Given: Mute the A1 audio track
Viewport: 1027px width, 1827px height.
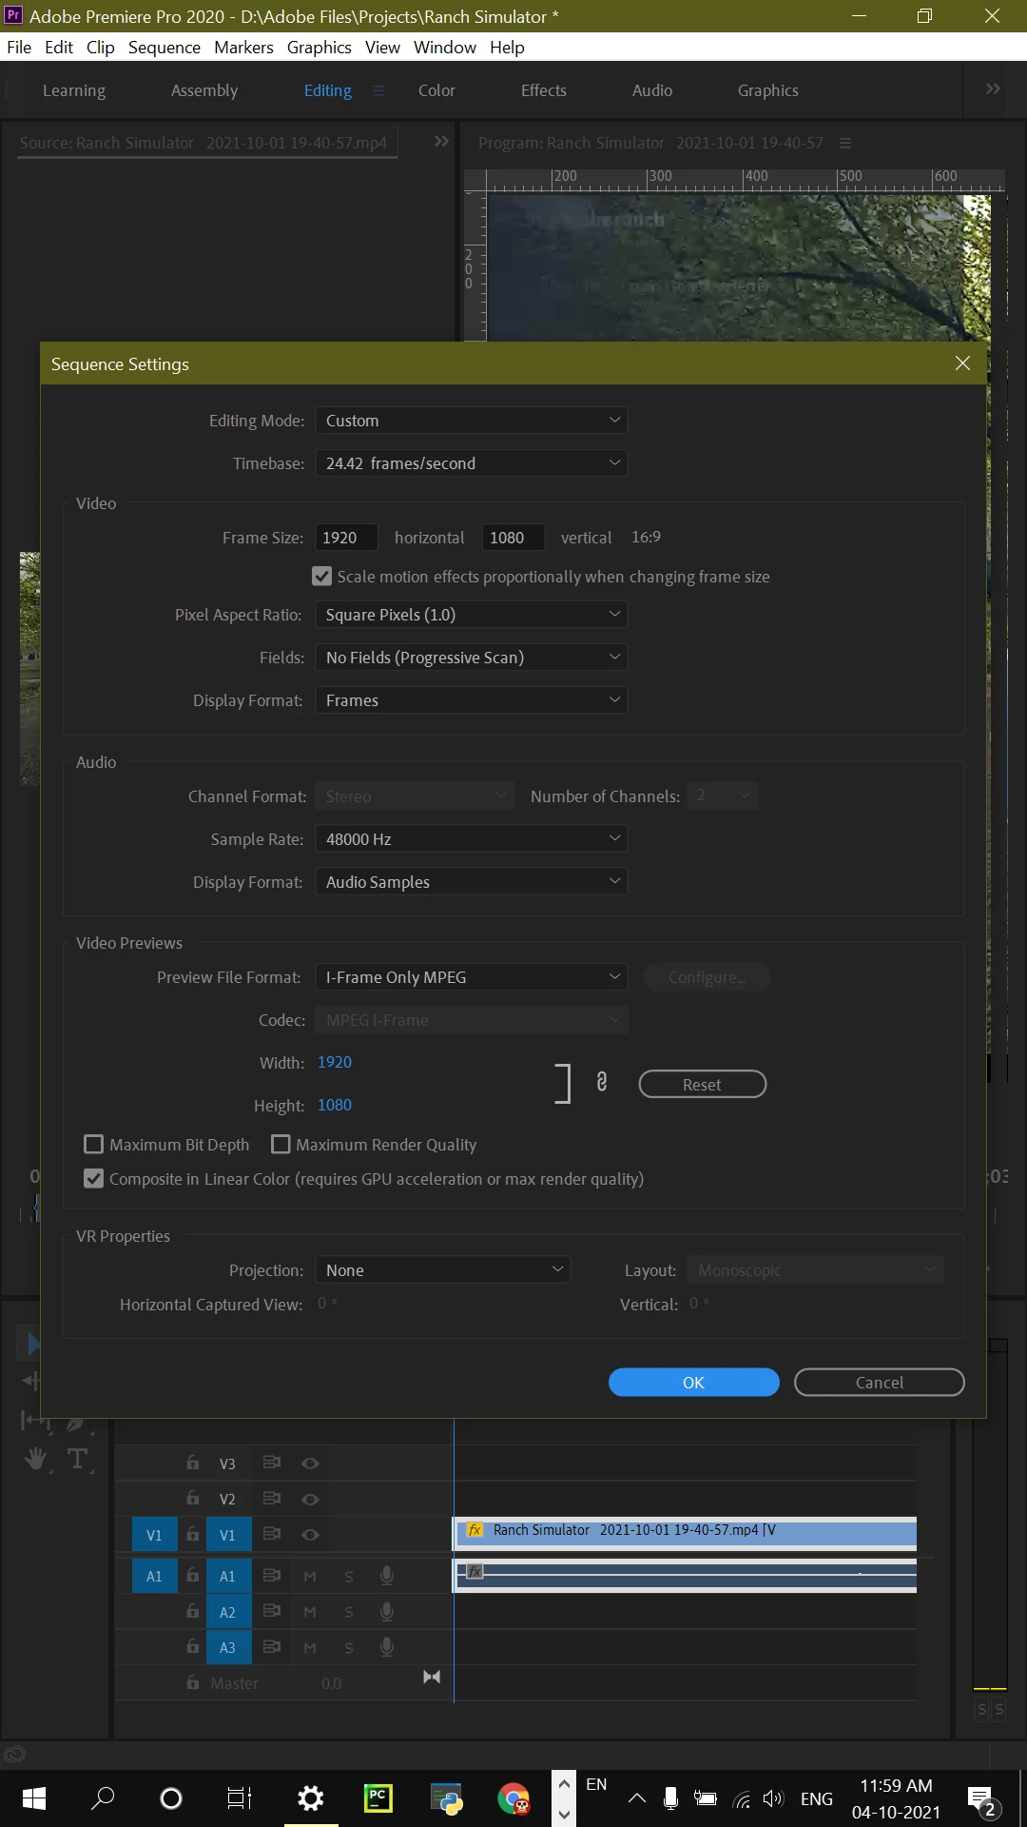Looking at the screenshot, I should coord(310,1577).
